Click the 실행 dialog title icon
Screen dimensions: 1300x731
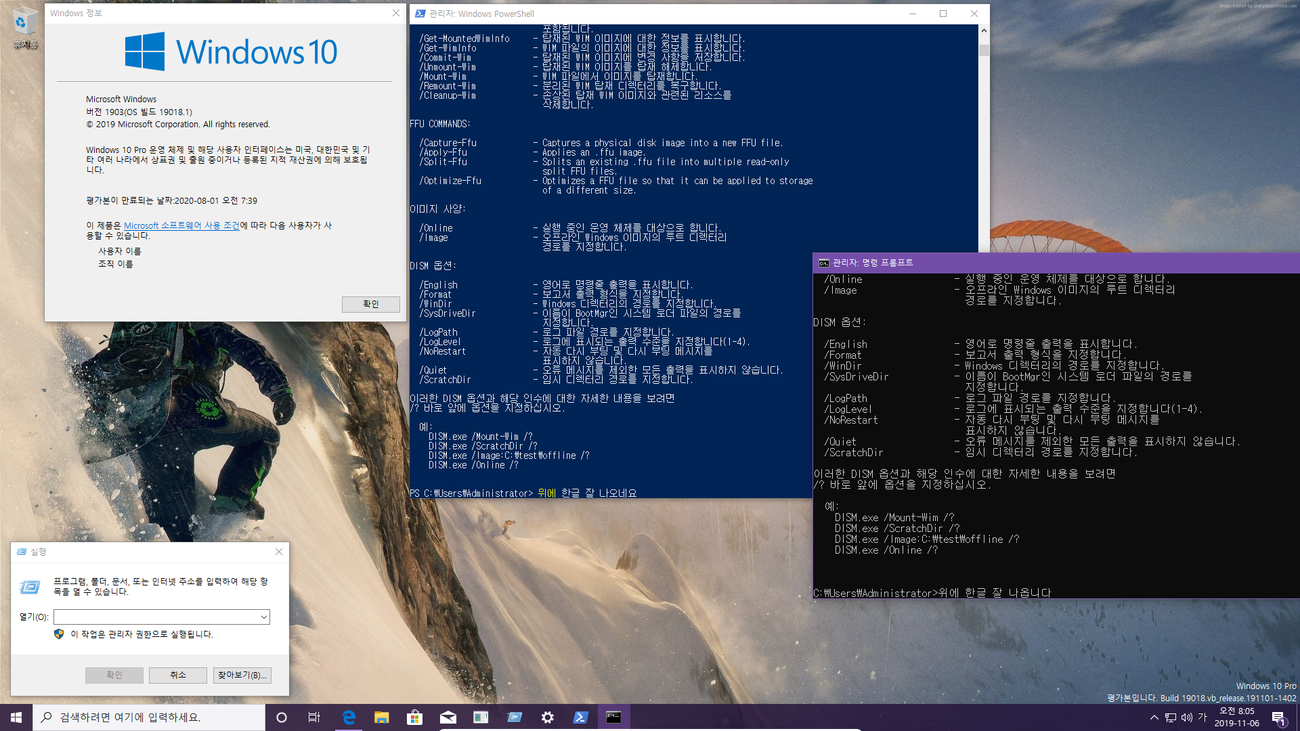point(22,552)
